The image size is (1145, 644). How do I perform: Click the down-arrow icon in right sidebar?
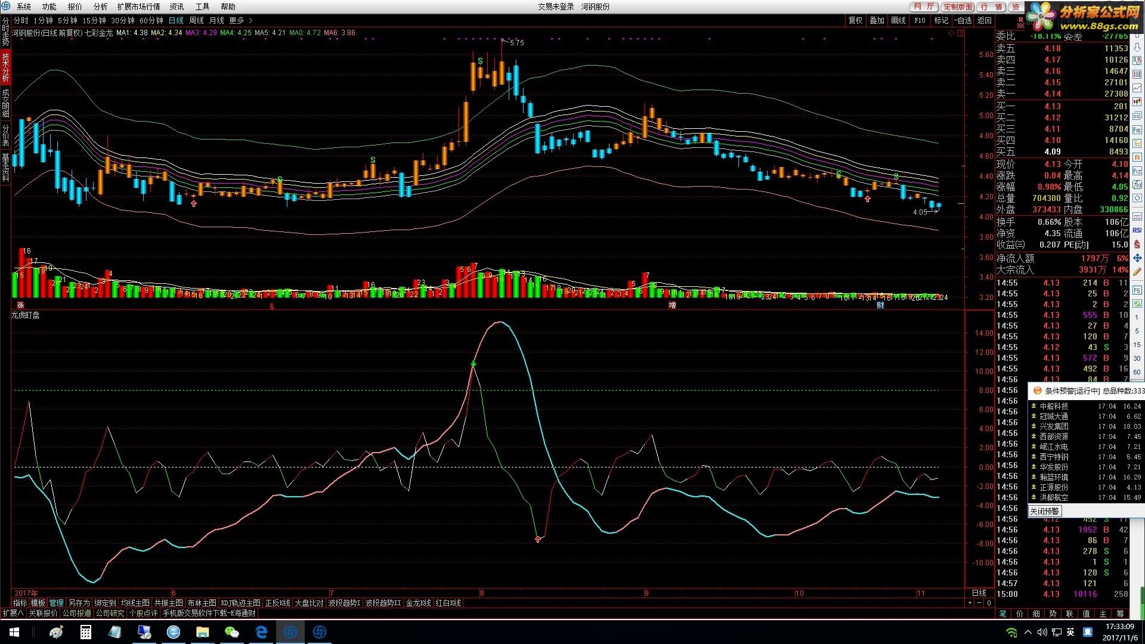pos(1137,47)
